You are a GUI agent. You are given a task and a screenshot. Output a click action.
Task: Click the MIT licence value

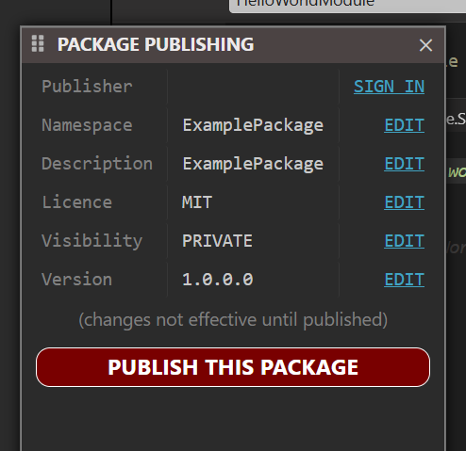tap(197, 202)
